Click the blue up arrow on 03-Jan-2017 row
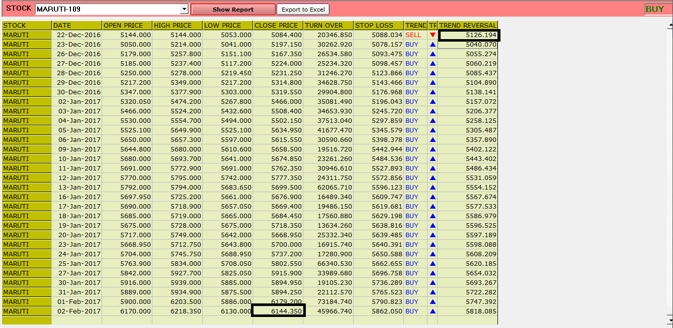The width and height of the screenshot is (673, 328). coord(433,111)
